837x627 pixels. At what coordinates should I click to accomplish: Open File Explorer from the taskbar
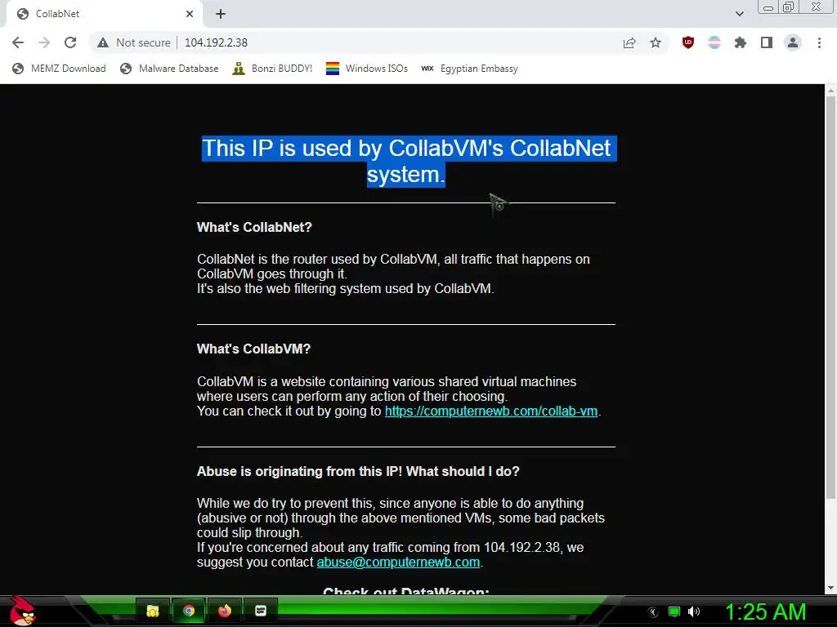point(153,611)
